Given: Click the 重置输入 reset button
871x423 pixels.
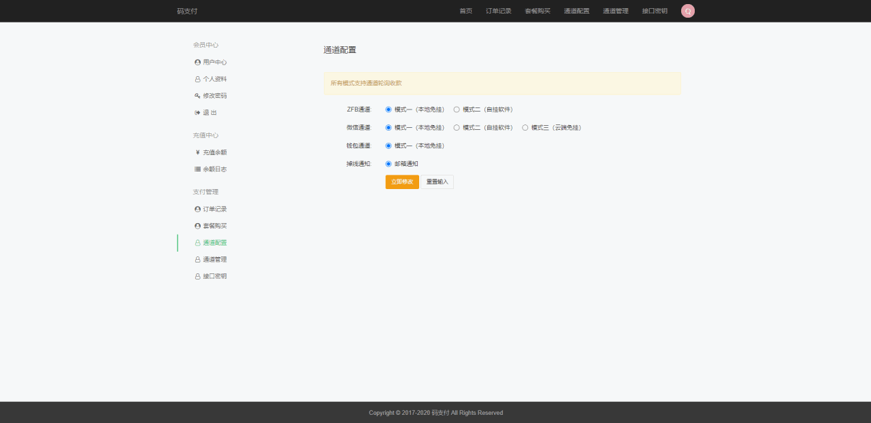Looking at the screenshot, I should pos(437,182).
